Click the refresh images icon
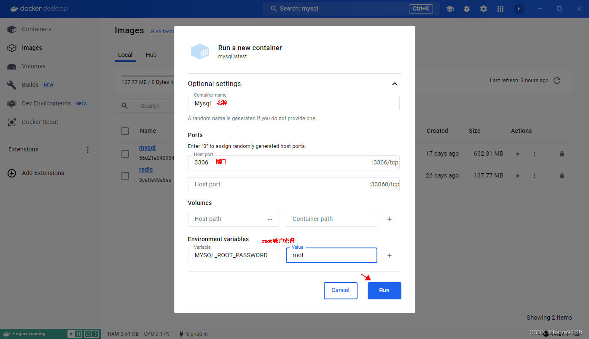Screen dimensions: 589x339 click(x=557, y=81)
